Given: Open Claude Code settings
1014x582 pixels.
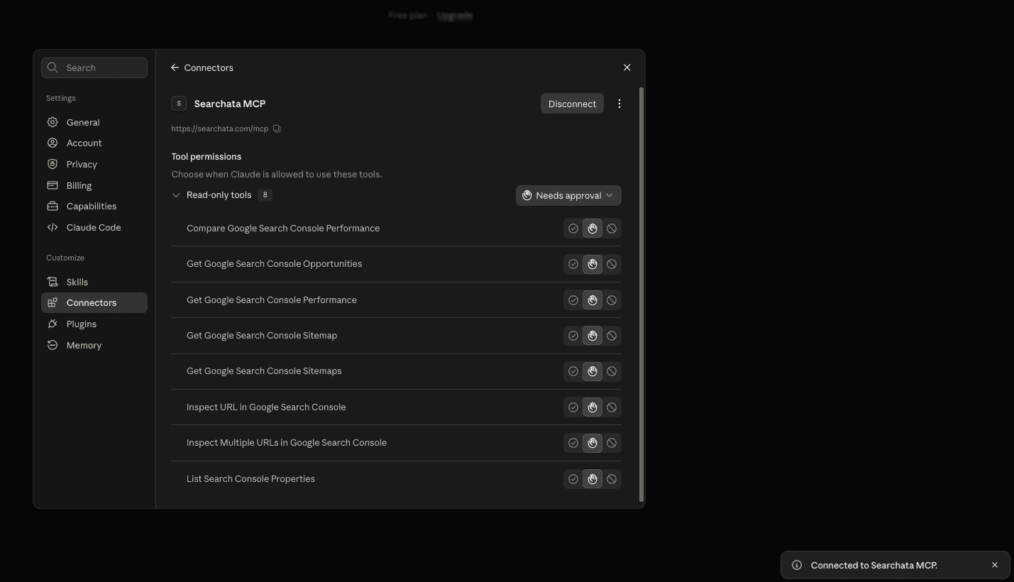Looking at the screenshot, I should pos(94,227).
